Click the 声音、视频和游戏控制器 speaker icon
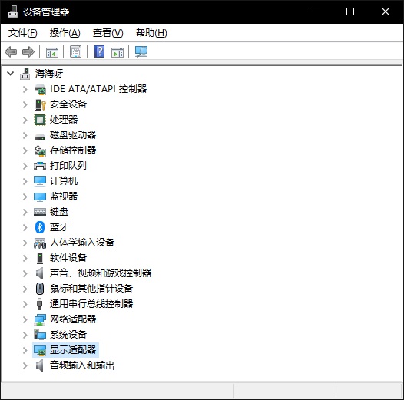 click(40, 273)
